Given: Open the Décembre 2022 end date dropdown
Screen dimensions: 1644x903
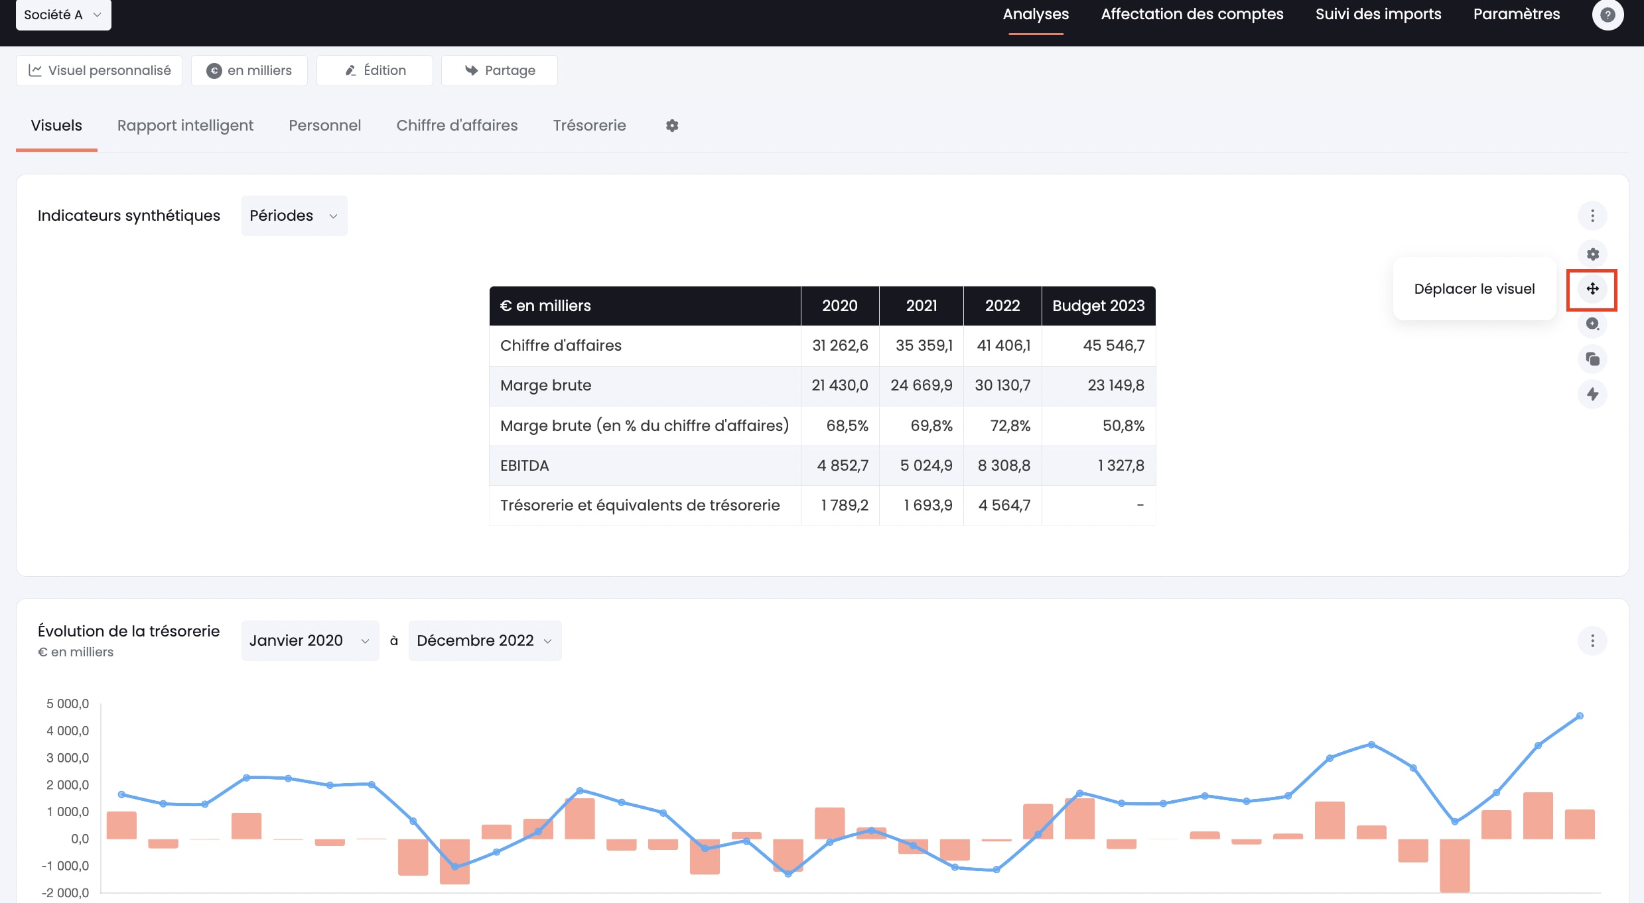Looking at the screenshot, I should click(485, 640).
